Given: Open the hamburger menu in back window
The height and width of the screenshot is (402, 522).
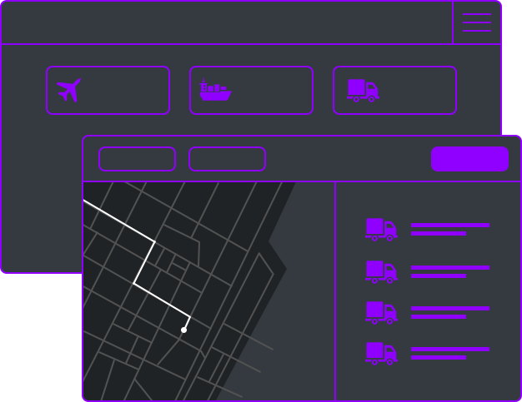Looking at the screenshot, I should point(477,22).
